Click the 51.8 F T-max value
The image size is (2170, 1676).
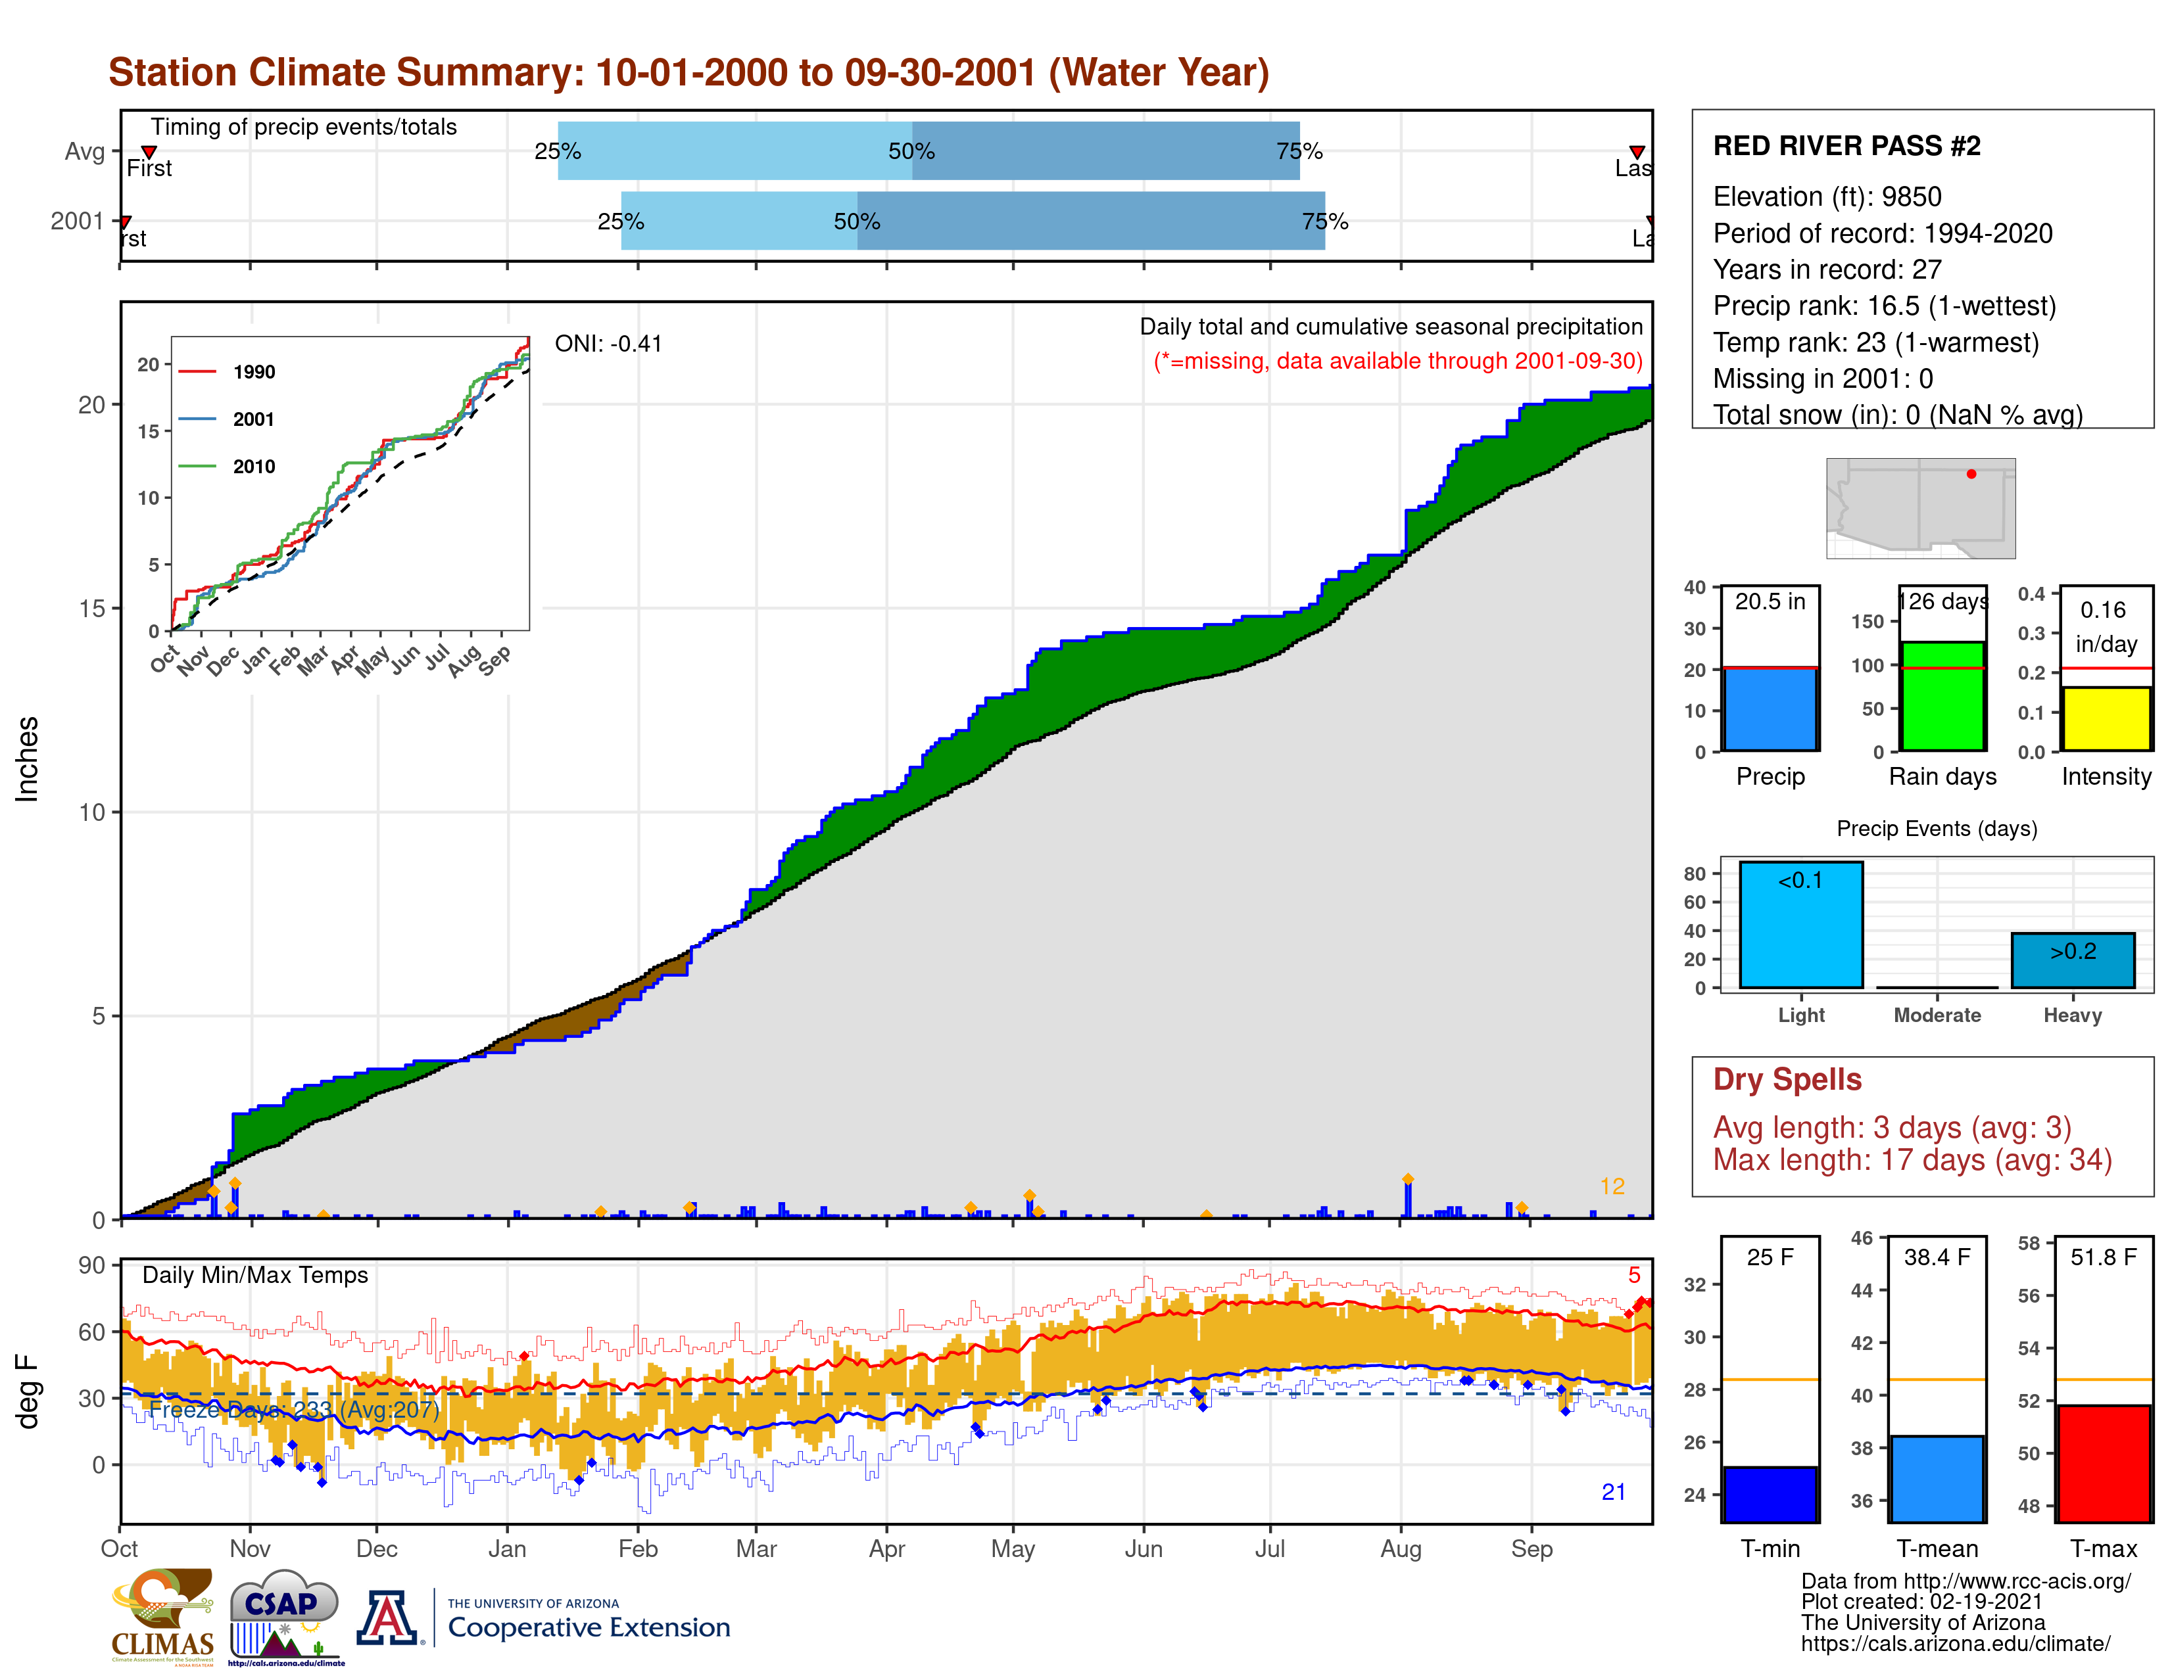click(x=2102, y=1257)
